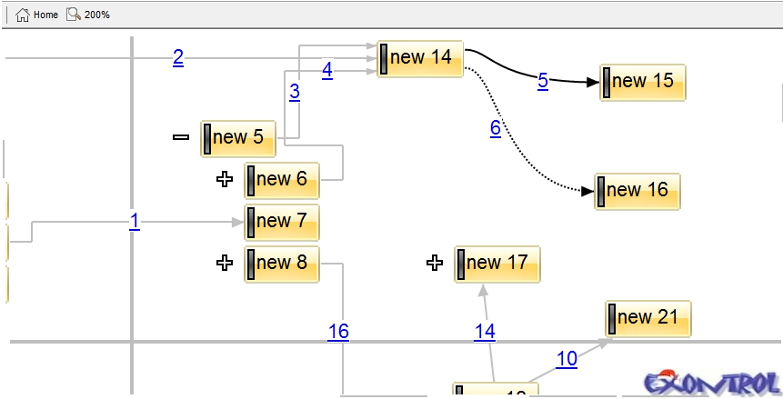Expand the new 17 node

pos(435,264)
